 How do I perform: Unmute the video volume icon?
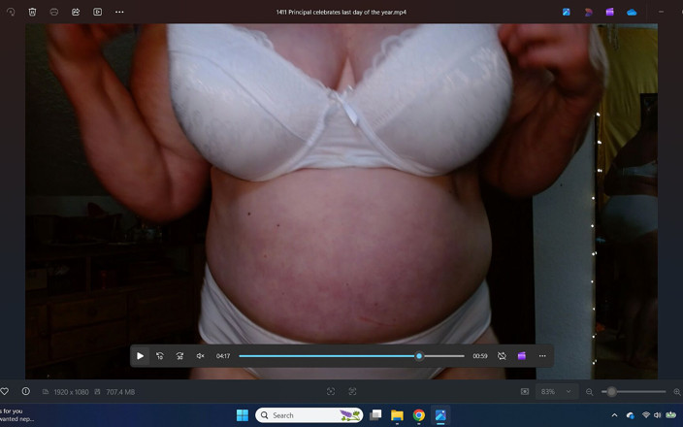(201, 356)
